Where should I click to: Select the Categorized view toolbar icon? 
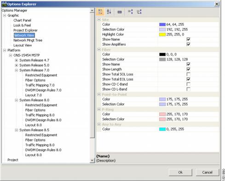pyautogui.click(x=100, y=12)
